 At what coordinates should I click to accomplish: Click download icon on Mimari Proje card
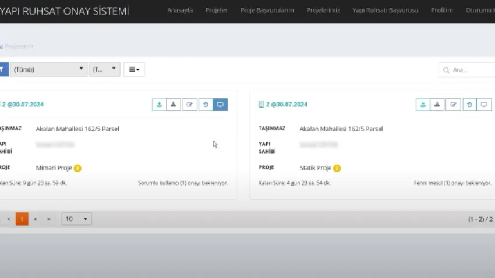[174, 105]
